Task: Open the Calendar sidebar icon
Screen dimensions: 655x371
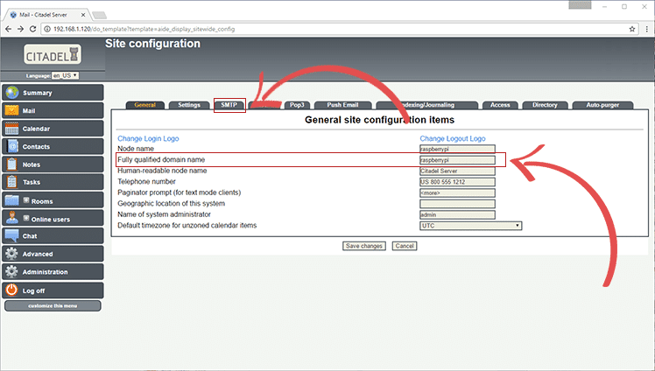Action: [12, 129]
